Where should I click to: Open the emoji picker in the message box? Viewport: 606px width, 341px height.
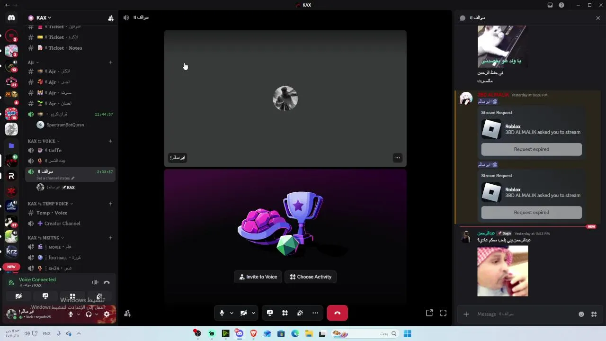(x=581, y=314)
